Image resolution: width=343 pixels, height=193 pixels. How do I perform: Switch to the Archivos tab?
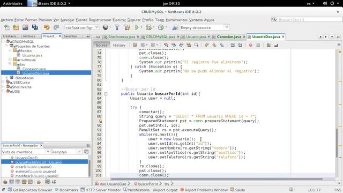pos(29,36)
